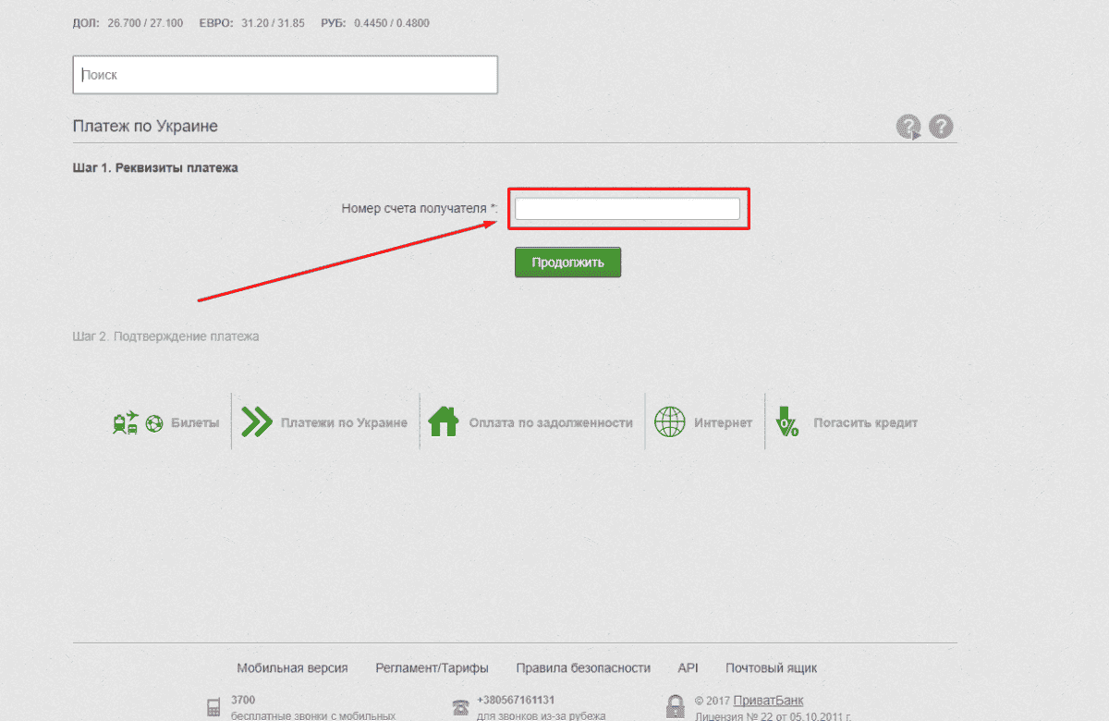Open the Почтовый ящик footer link
Viewport: 1109px width, 721px height.
pos(771,668)
